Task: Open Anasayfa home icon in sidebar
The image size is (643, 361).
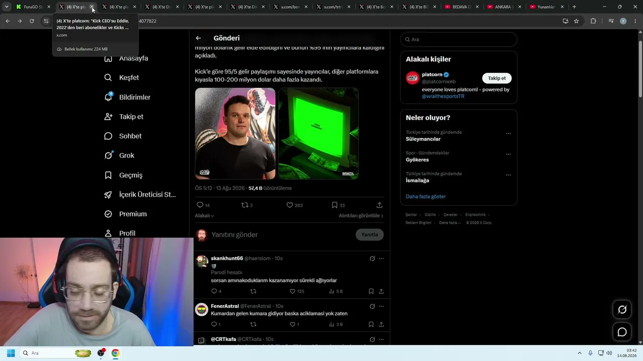Action: pos(108,58)
